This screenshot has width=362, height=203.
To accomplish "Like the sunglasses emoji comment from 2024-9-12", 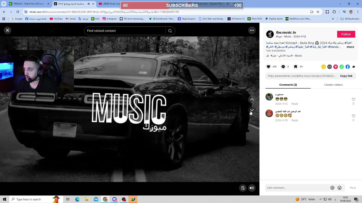I will (353, 99).
